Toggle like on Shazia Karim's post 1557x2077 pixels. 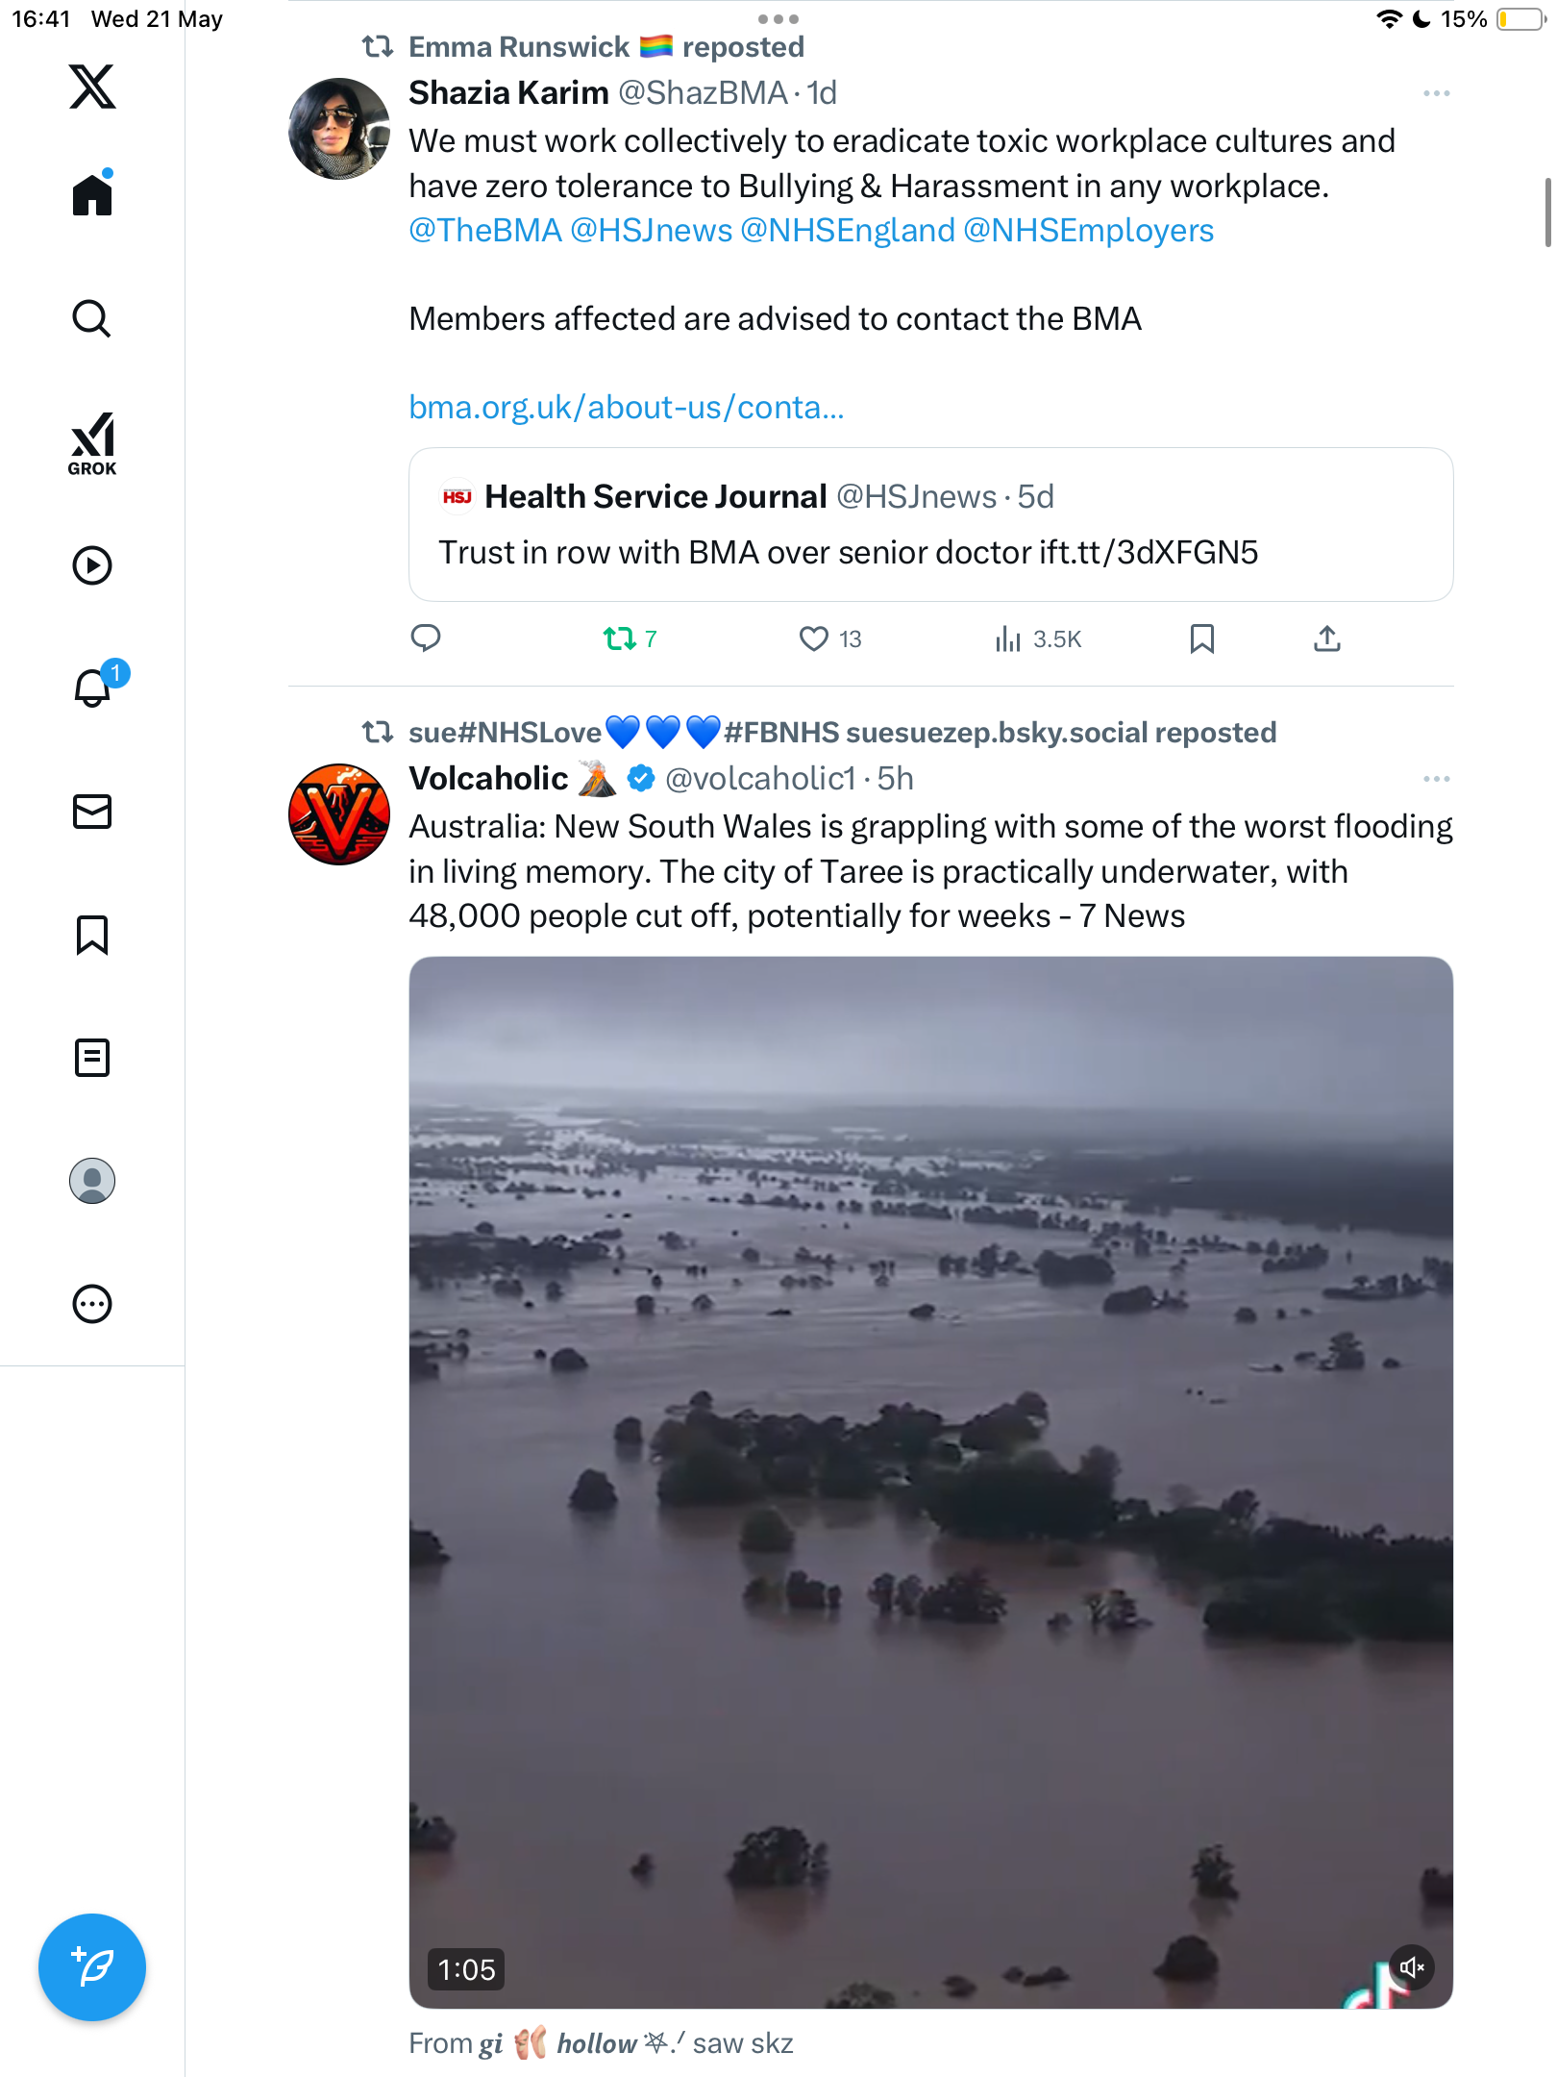(830, 638)
